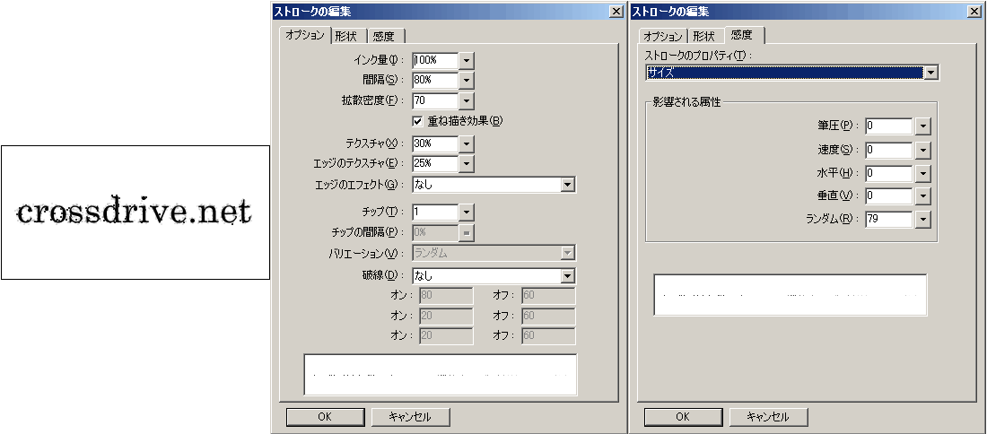Expand the ストロークのプロパティ dropdown
This screenshot has width=987, height=434.
point(931,73)
